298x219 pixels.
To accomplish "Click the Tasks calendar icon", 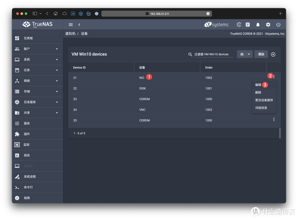I will (x=17, y=70).
